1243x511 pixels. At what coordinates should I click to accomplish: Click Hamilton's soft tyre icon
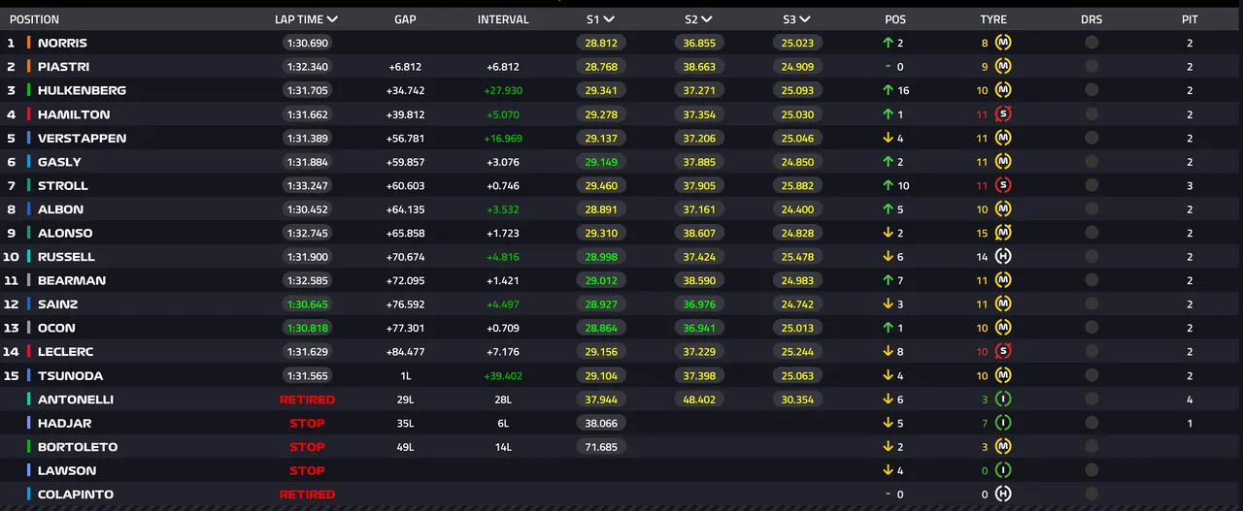[1003, 114]
